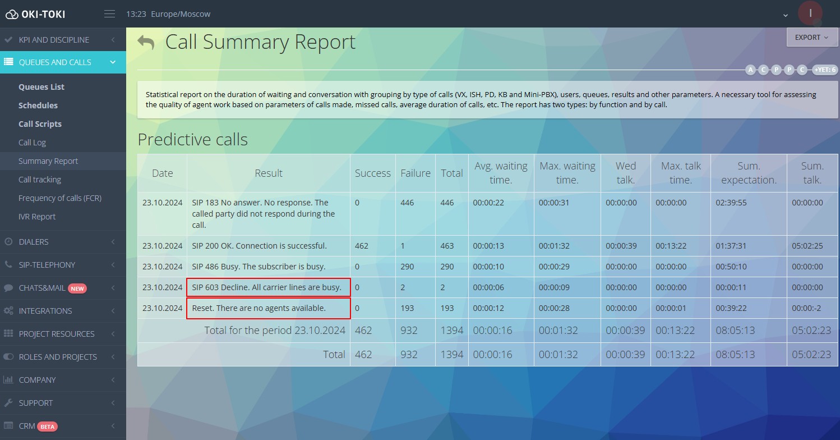Select the SIP 200 OK result cell
Screen dimensions: 840x440
[x=269, y=246]
